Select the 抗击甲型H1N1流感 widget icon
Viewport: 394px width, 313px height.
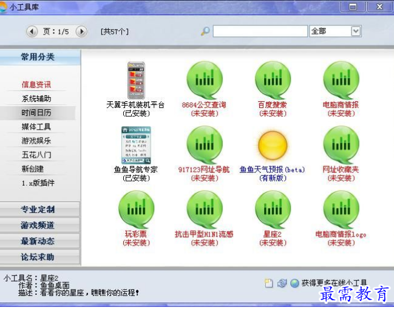pyautogui.click(x=205, y=210)
